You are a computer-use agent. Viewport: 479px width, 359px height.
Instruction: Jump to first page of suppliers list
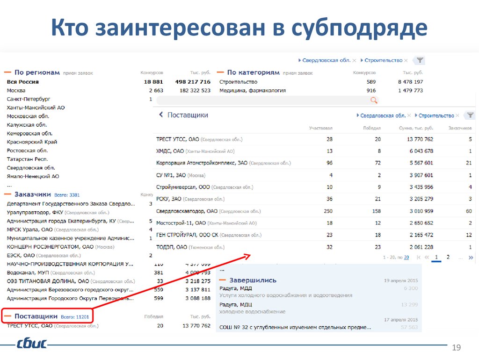click(419, 257)
